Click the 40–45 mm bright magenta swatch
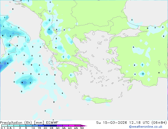 click(72, 126)
